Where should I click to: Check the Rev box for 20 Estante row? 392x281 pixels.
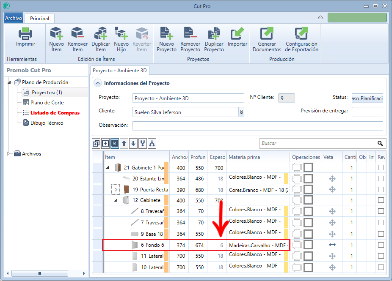coord(381,178)
